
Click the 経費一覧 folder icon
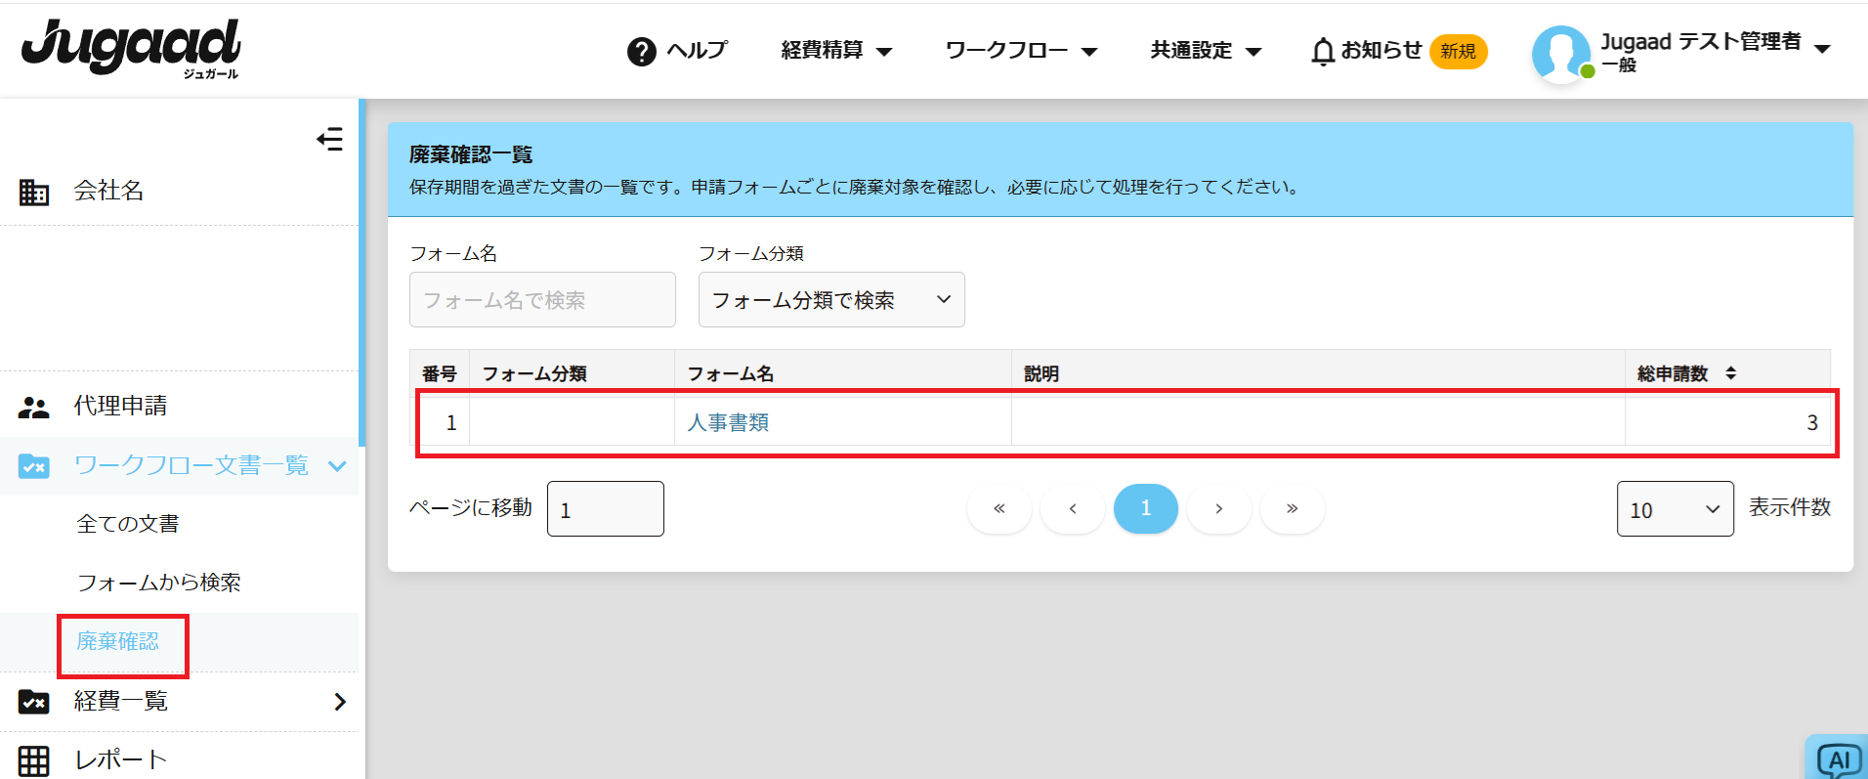pos(34,701)
